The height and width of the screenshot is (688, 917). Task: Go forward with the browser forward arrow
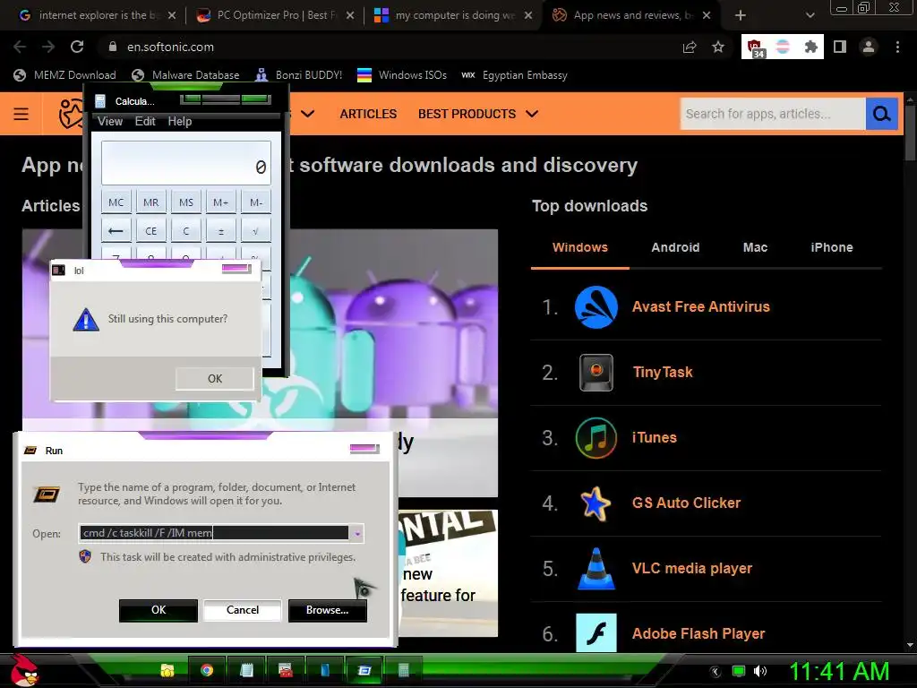click(48, 47)
